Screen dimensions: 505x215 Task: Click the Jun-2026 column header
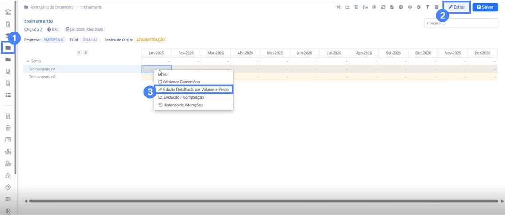(305, 53)
